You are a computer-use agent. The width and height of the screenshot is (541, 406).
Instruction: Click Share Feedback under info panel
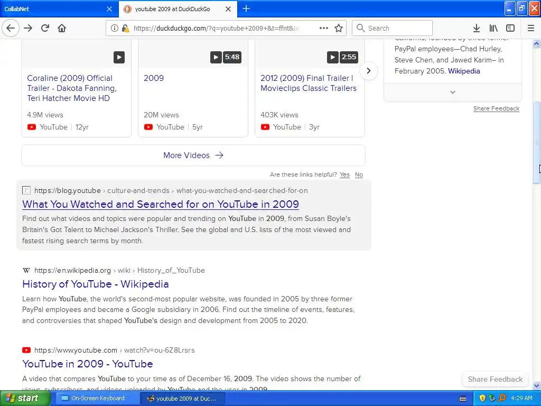496,108
